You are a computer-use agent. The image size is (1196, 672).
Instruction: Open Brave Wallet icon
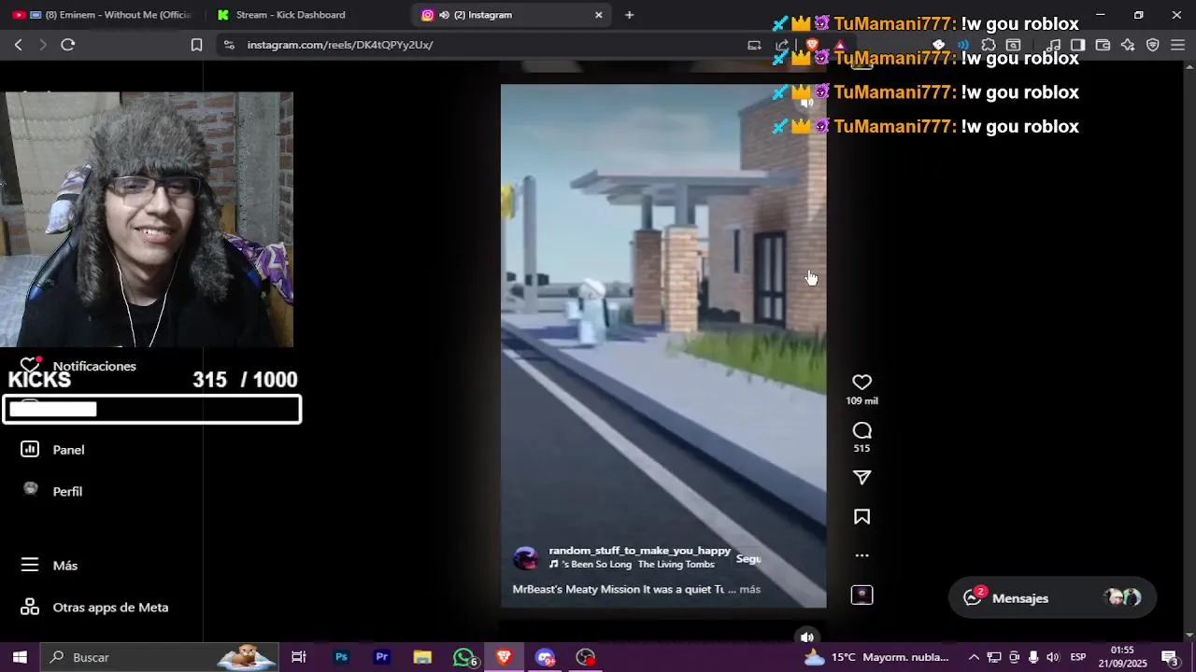point(1103,45)
